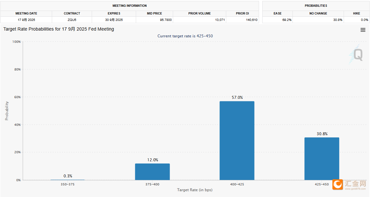Viewport: 371px width, 197px height.
Task: Click the PRIOR OI column header
Action: click(242, 14)
